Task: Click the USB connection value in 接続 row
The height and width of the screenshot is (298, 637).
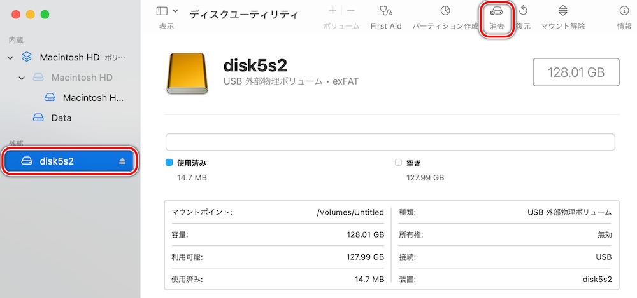Action: click(x=604, y=257)
